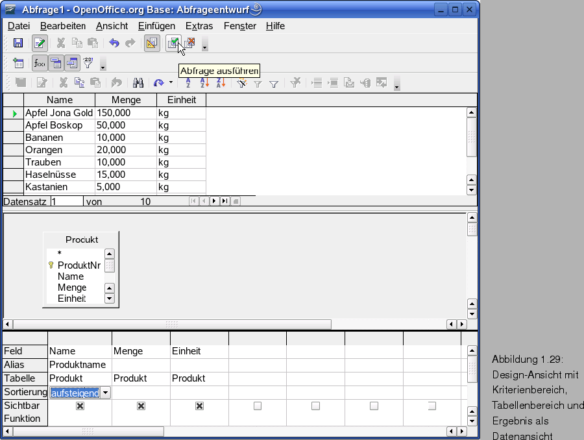The image size is (584, 440).
Task: Uncheck Sichtbar for the Name column
Action: [x=79, y=406]
